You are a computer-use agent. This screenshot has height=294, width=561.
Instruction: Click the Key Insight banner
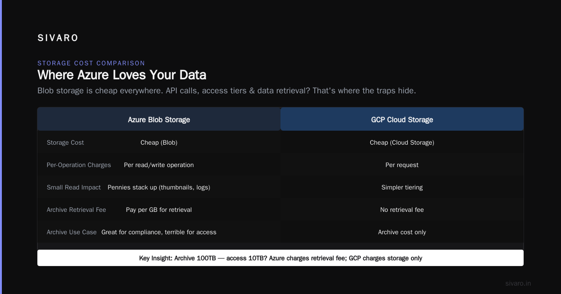(280, 258)
